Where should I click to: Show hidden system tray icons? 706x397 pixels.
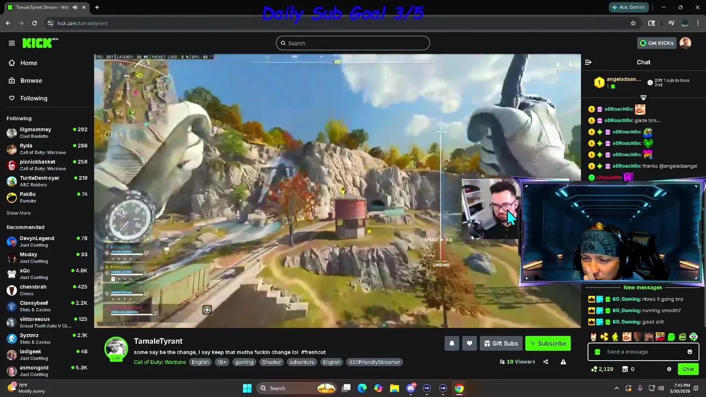617,388
